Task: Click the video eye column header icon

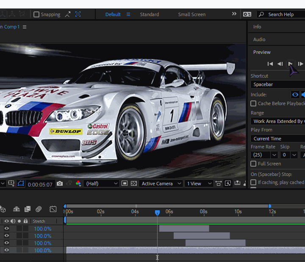Action: pyautogui.click(x=7, y=221)
